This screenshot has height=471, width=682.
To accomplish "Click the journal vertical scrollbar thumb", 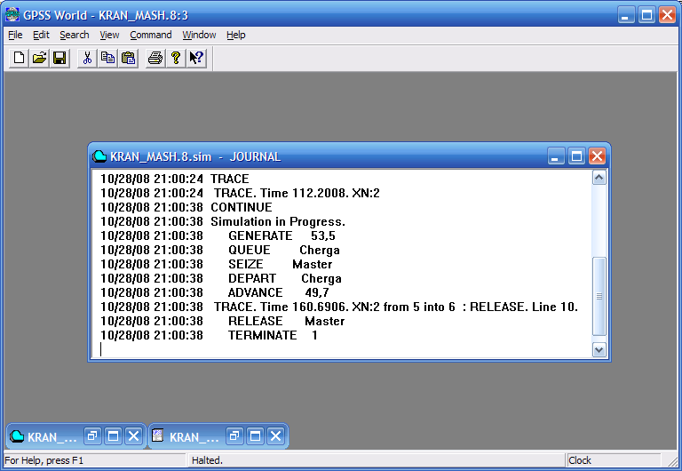I will [599, 296].
